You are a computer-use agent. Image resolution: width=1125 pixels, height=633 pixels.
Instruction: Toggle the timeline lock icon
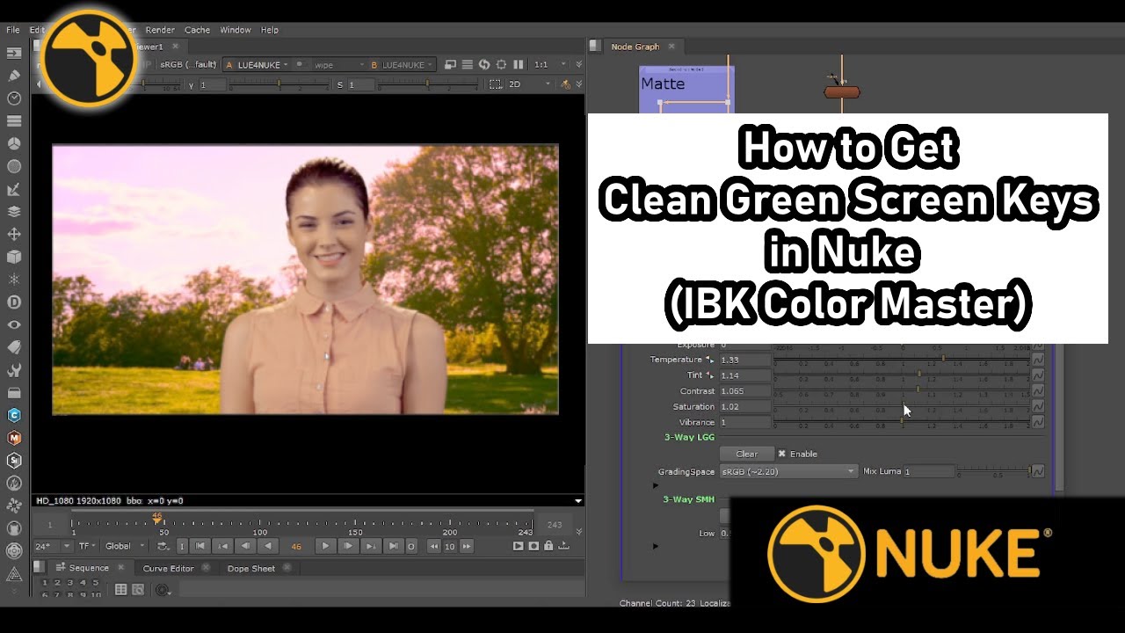pyautogui.click(x=548, y=546)
